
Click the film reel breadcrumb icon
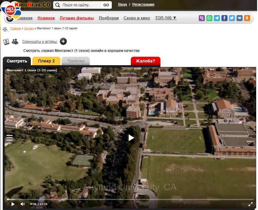pos(5,29)
